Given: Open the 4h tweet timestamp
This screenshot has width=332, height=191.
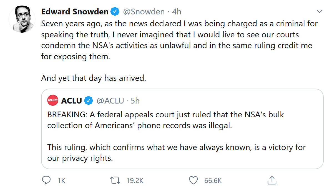Looking at the screenshot, I should coord(177,12).
